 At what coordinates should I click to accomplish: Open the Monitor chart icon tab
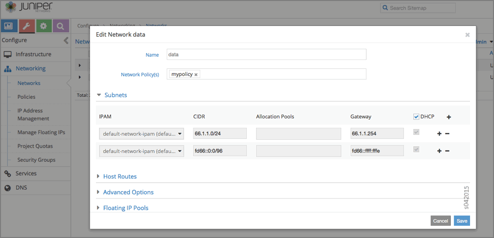point(9,26)
